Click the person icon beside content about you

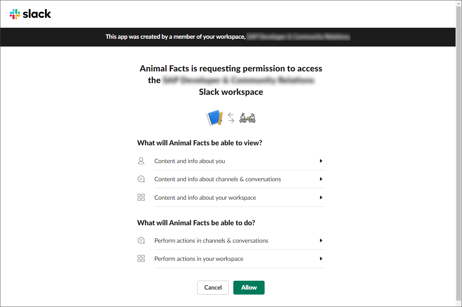(141, 161)
